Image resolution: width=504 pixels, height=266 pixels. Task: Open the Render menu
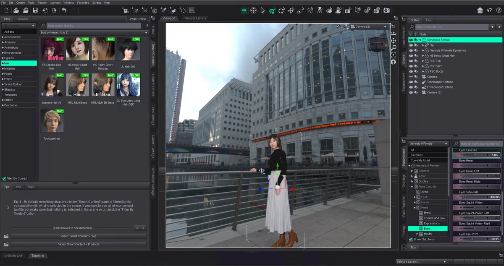pos(42,3)
